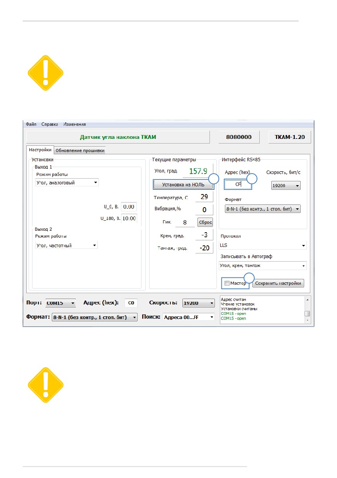Click the 8080000 serial number button

click(x=238, y=137)
